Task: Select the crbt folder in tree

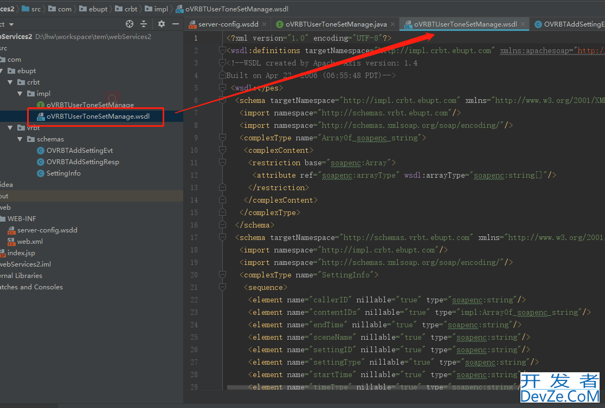Action: pyautogui.click(x=33, y=82)
